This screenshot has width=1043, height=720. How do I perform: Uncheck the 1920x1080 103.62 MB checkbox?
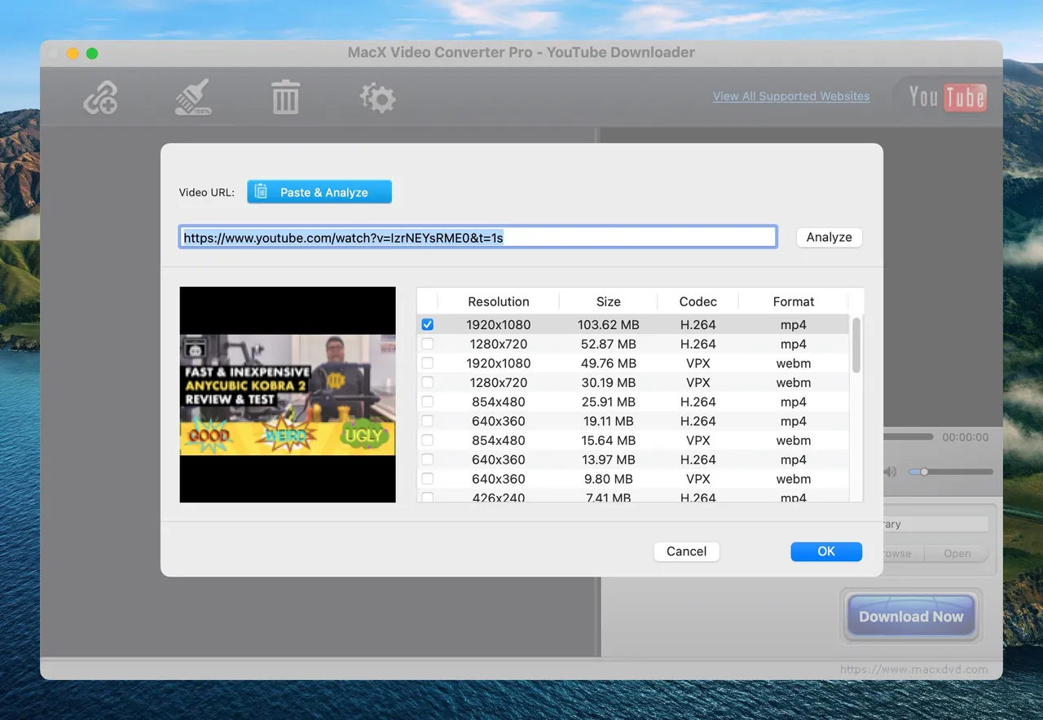coord(427,324)
